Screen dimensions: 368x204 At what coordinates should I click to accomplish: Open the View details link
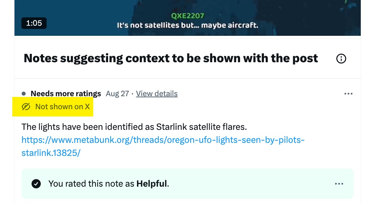(157, 94)
